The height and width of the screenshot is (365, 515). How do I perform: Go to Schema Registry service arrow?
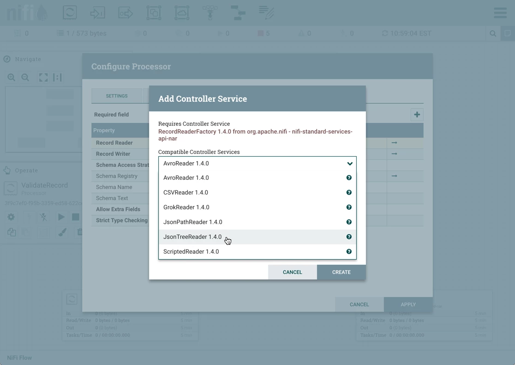(394, 176)
